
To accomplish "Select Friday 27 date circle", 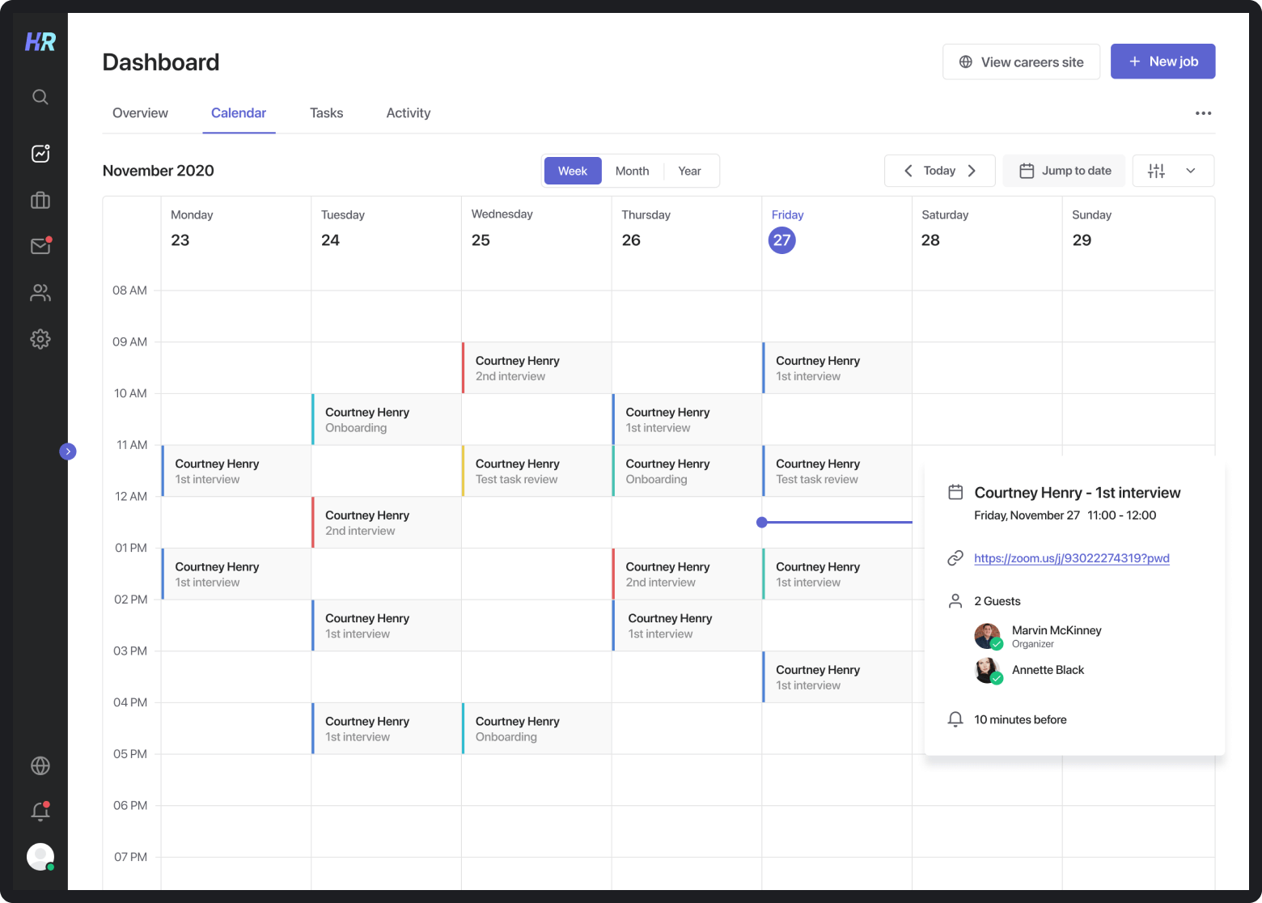I will 782,240.
